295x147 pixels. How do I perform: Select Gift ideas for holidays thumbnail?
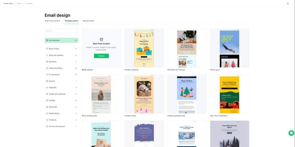point(187,48)
